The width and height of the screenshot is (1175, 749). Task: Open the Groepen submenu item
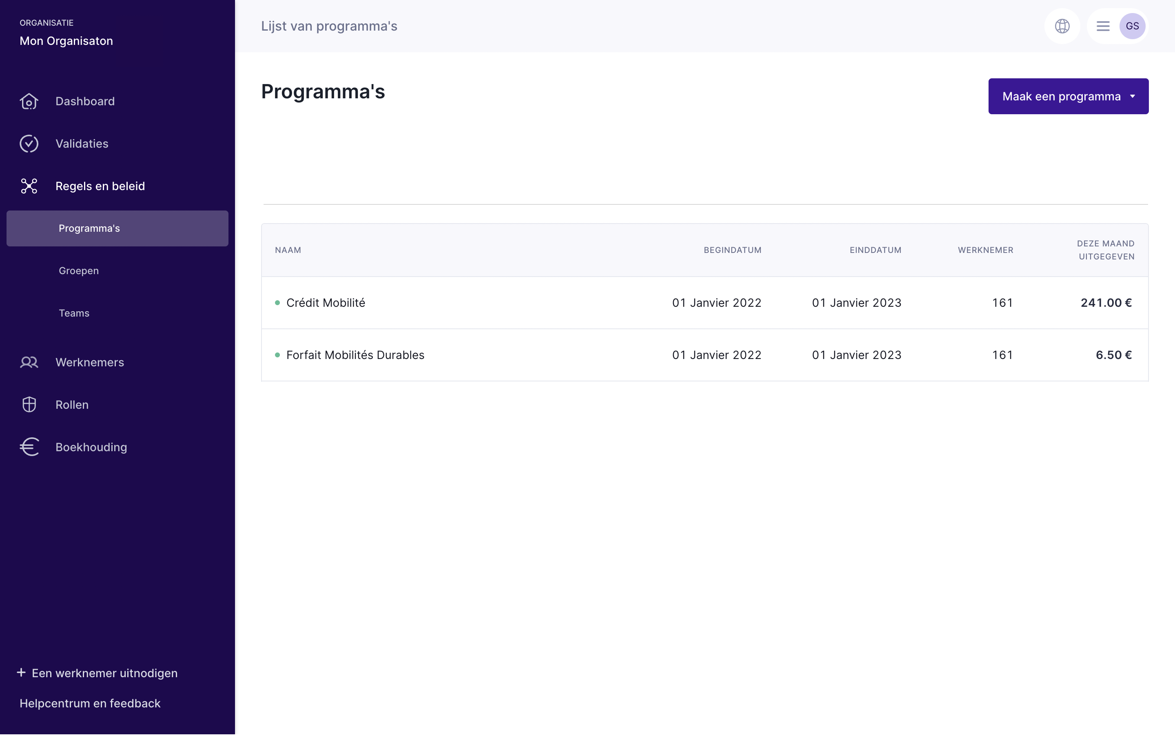pyautogui.click(x=79, y=271)
